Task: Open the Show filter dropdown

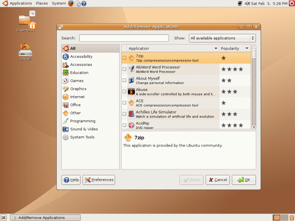Action: click(222, 38)
